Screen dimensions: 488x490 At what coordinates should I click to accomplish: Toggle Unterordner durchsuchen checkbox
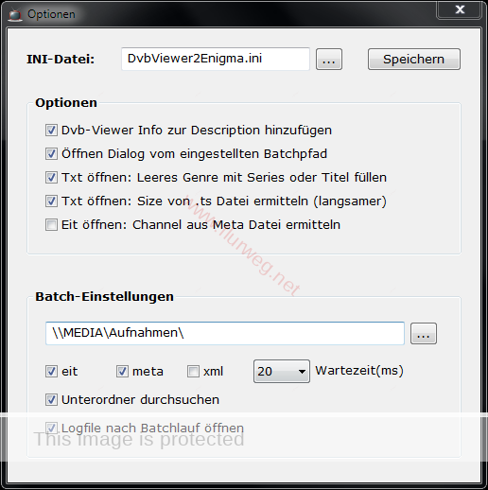click(x=51, y=399)
